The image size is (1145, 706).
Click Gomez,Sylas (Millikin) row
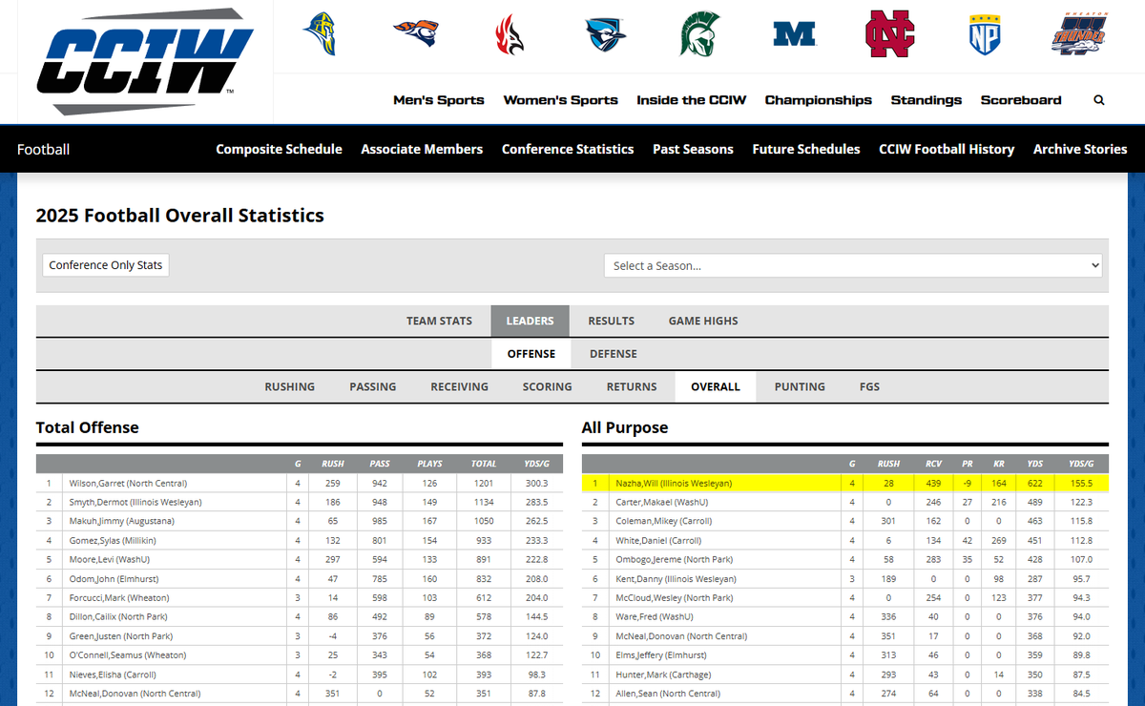click(300, 541)
